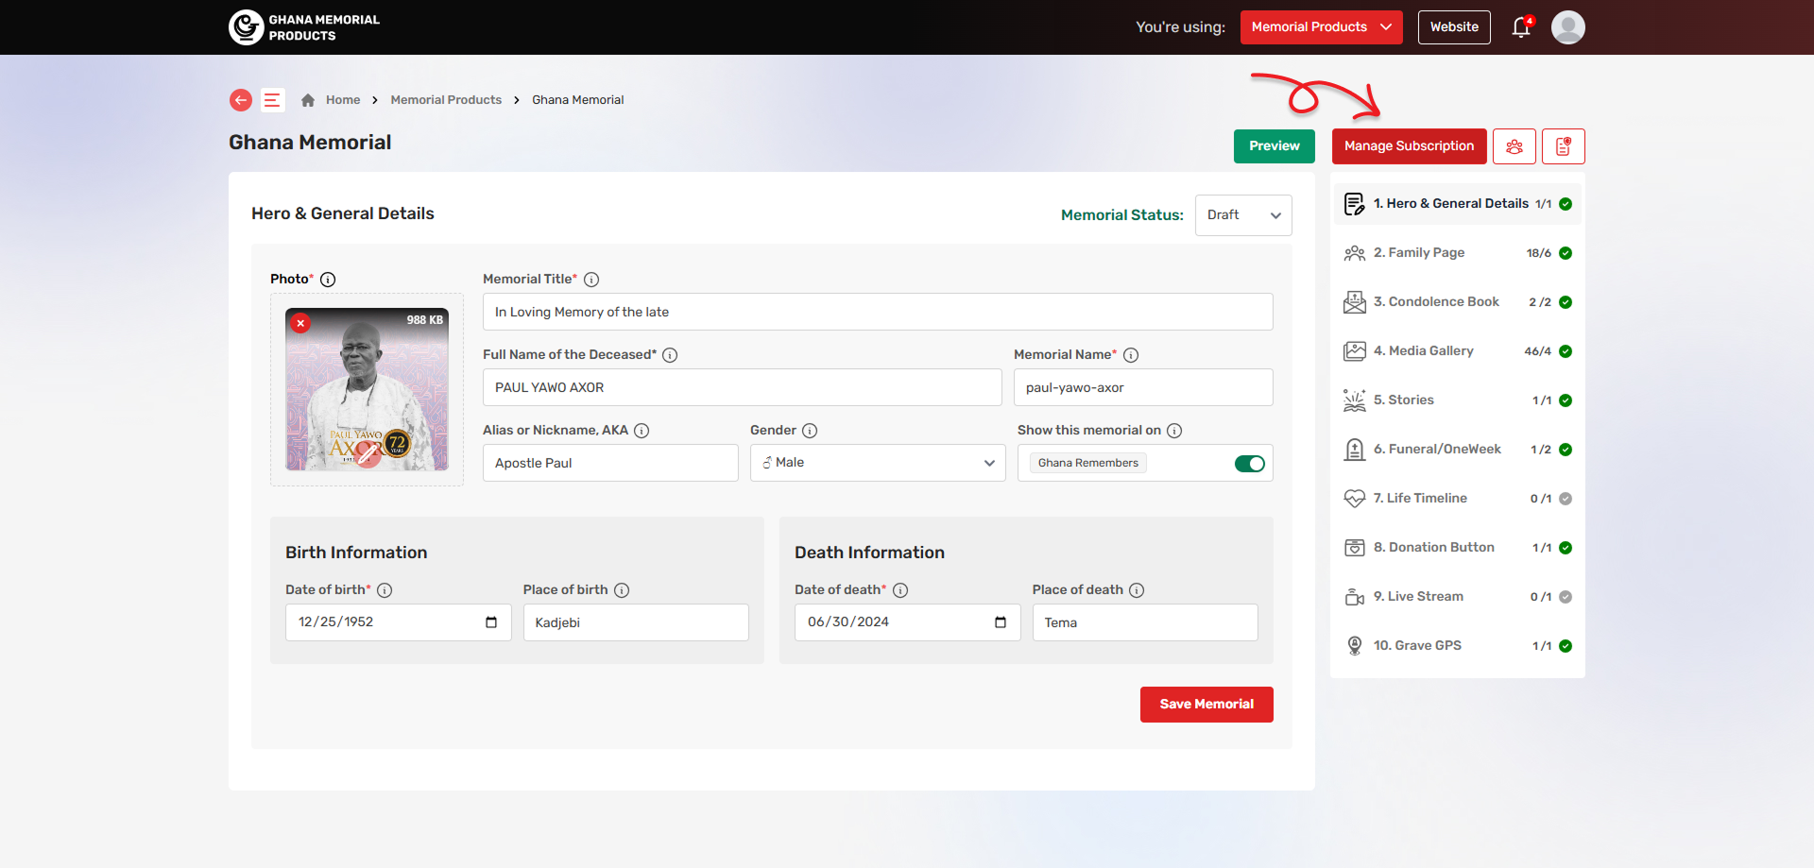Viewport: 1814px width, 868px height.
Task: Click the team members icon next to Manage Subscription
Action: (x=1515, y=146)
